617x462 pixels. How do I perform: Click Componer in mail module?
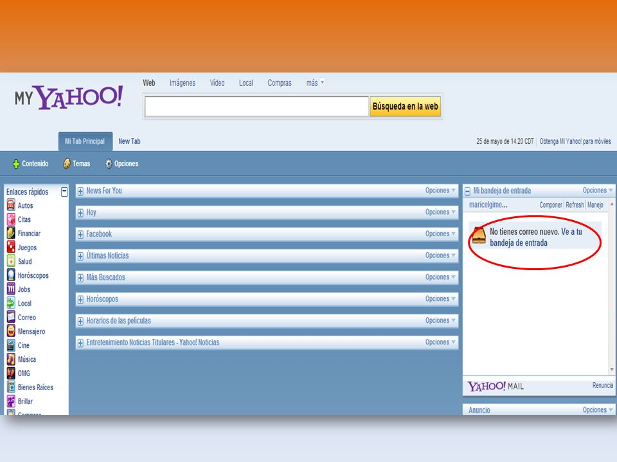551,205
